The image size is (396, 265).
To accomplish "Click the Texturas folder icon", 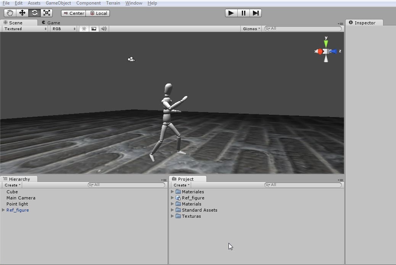I will [x=178, y=216].
